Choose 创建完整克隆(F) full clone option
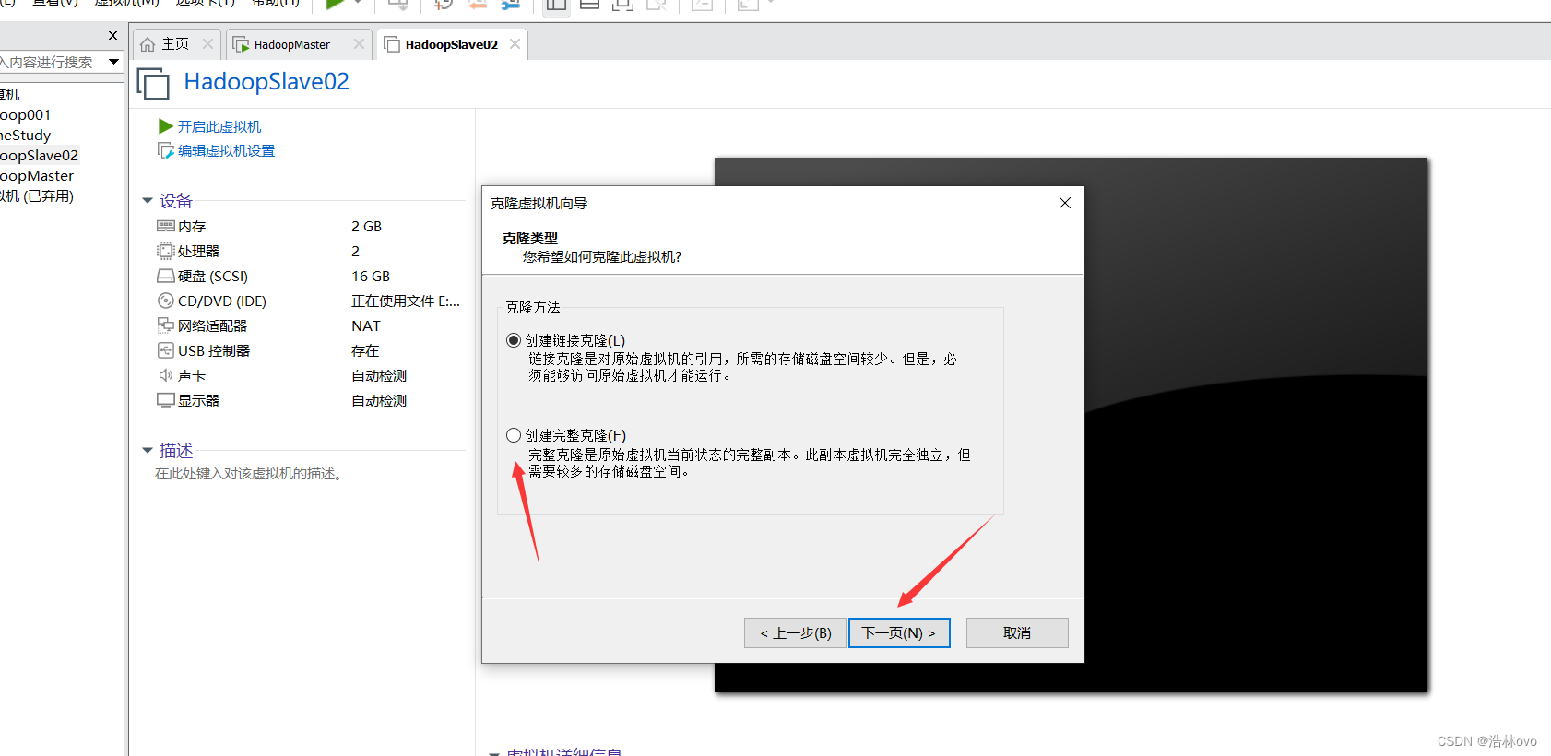Image resolution: width=1551 pixels, height=756 pixels. (x=514, y=435)
